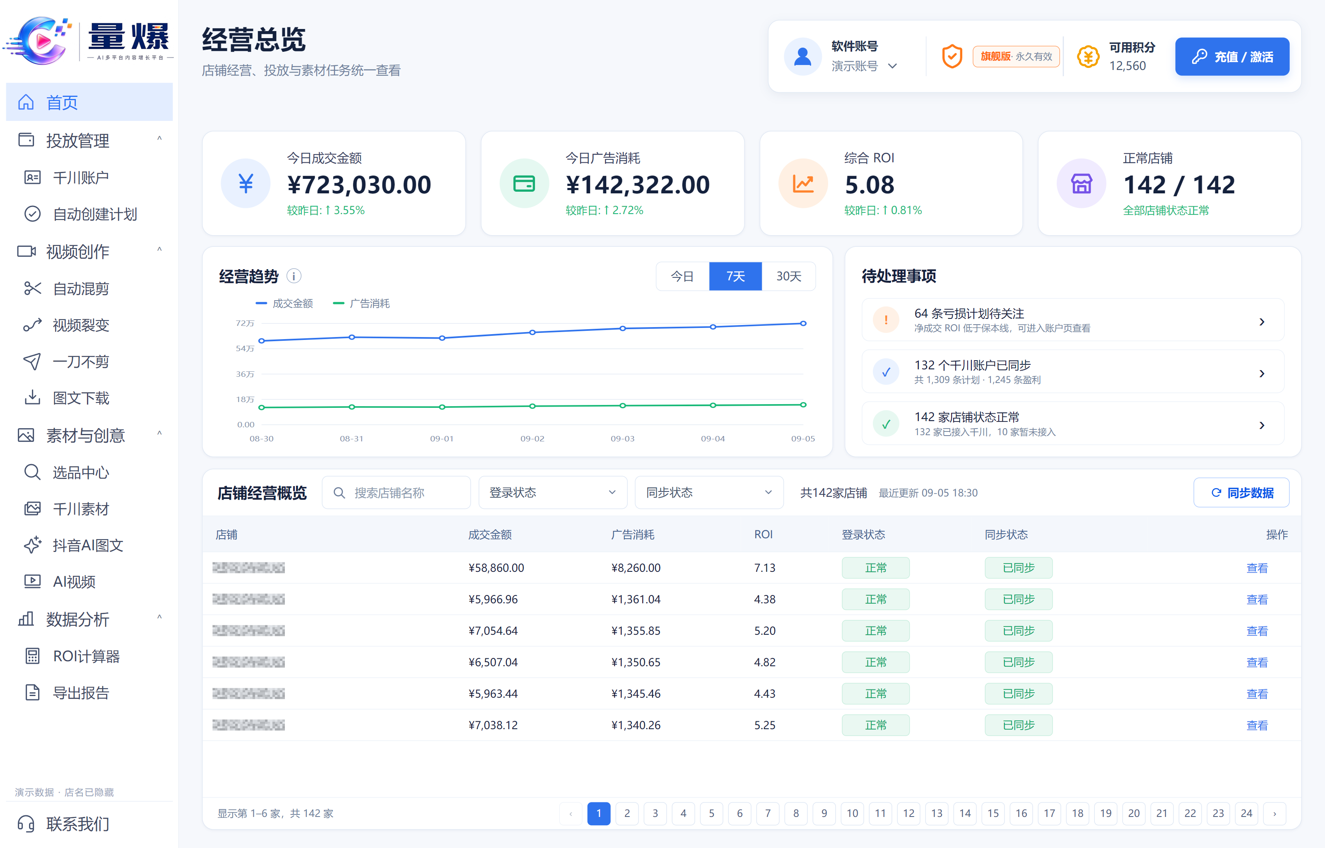Screen dimensions: 1325x848
Task: Click the 联系我们 headset icon
Action: click(26, 824)
